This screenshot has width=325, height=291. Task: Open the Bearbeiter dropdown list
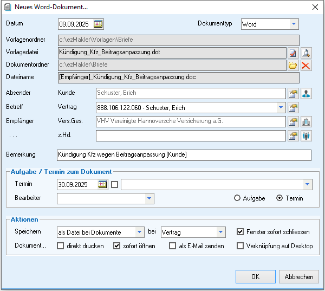(149, 199)
